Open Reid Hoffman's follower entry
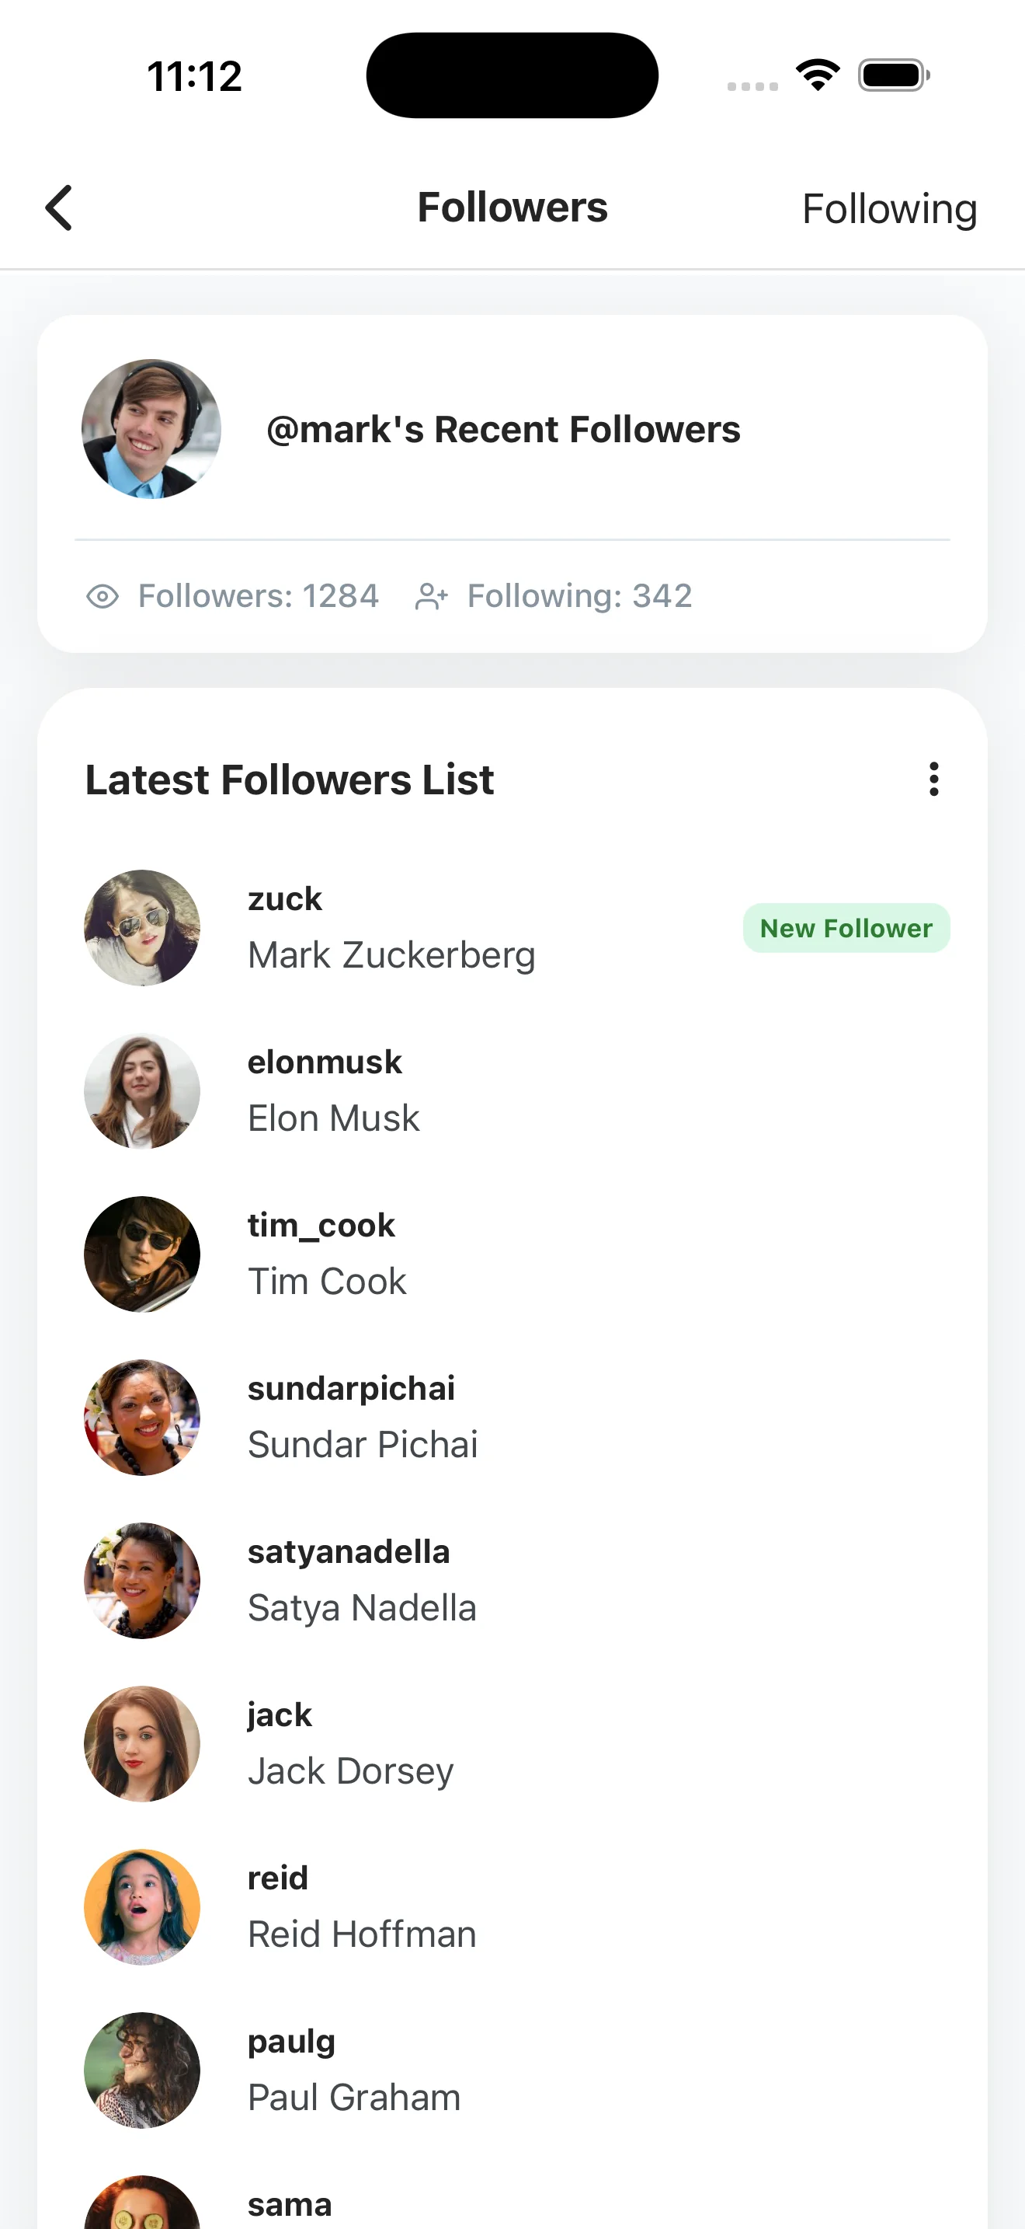The image size is (1025, 2229). coord(512,1907)
